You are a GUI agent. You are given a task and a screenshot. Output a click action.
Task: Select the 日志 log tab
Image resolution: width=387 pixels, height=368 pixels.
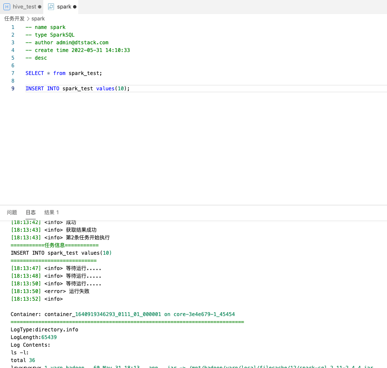pyautogui.click(x=30, y=212)
